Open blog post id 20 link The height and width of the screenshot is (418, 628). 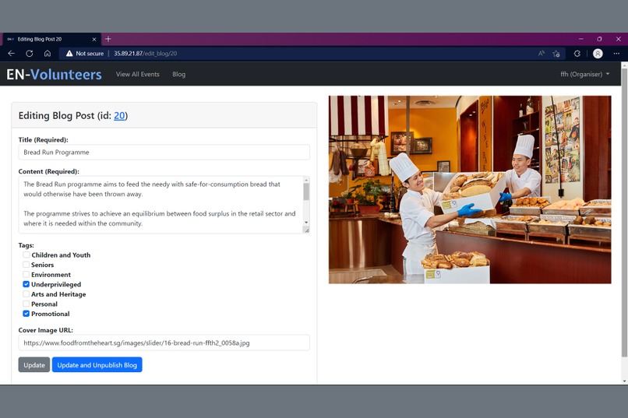[x=119, y=116]
